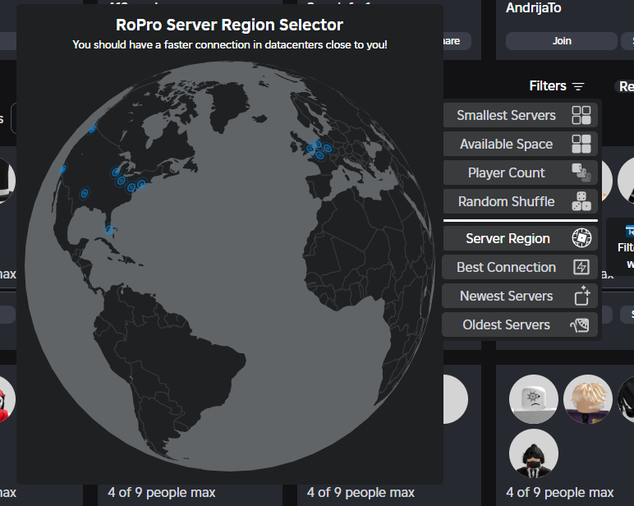The image size is (634, 506).
Task: Click the AndrijaTo username heading
Action: coord(534,8)
